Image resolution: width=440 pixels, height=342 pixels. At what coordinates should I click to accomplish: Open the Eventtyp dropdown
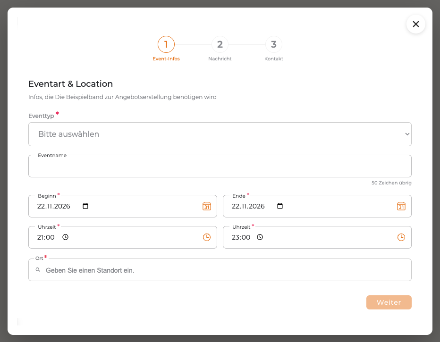[220, 134]
